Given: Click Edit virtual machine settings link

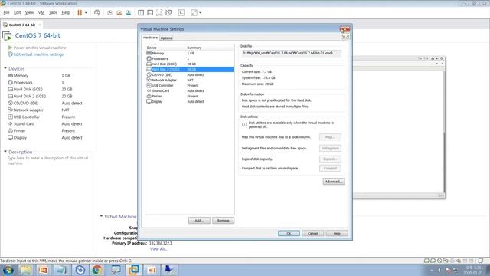Looking at the screenshot, I should click(36, 54).
